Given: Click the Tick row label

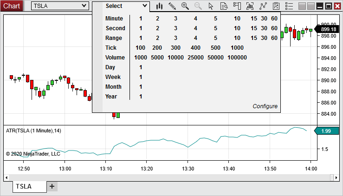Looking at the screenshot, I should pyautogui.click(x=111, y=48).
